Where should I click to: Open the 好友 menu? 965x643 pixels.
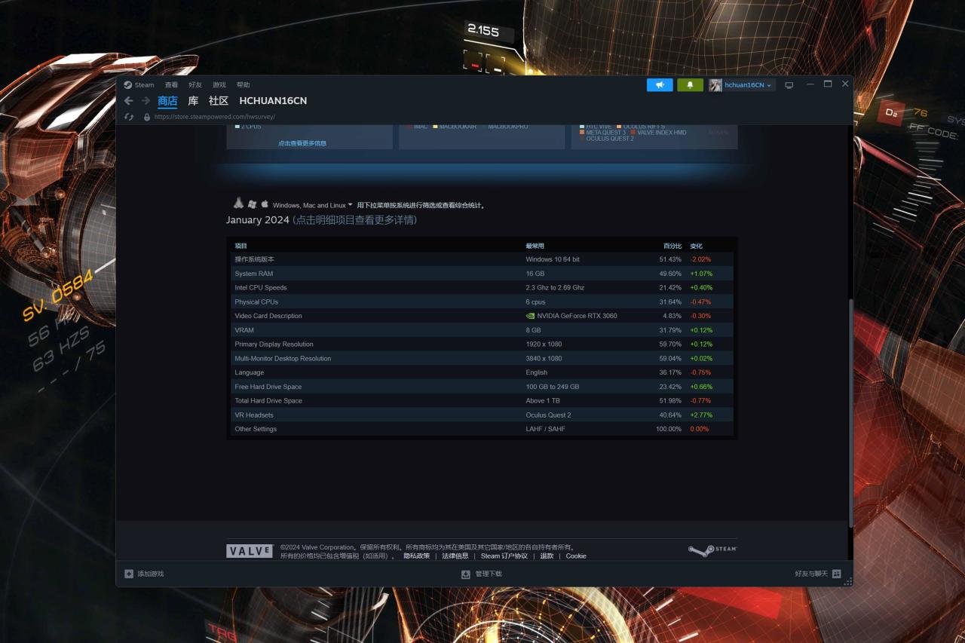[x=195, y=85]
